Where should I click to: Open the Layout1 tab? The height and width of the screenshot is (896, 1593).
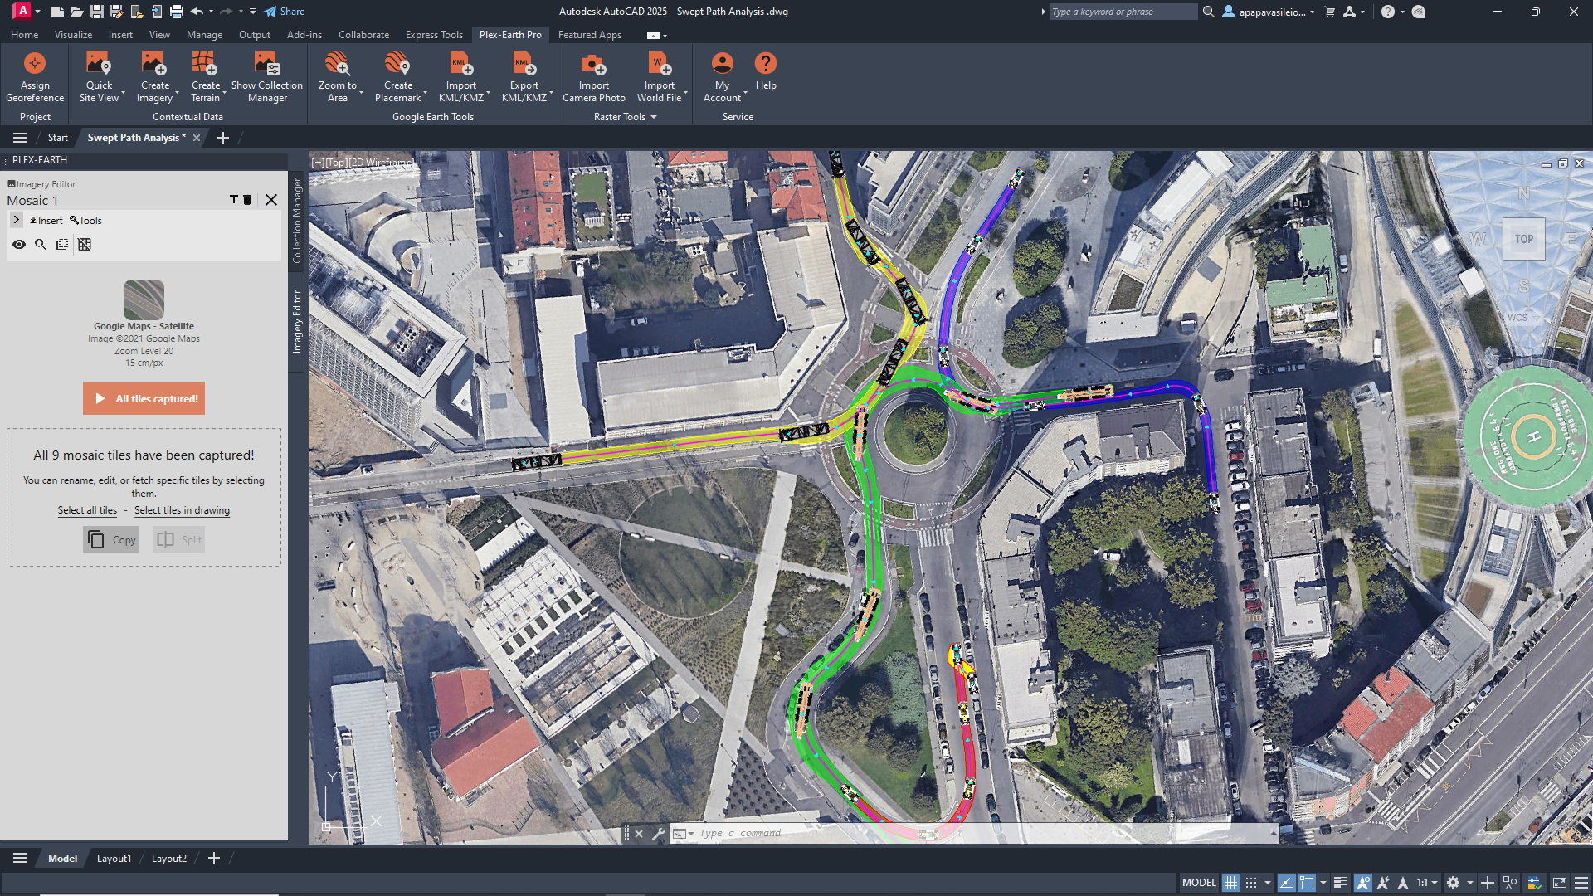click(x=114, y=858)
